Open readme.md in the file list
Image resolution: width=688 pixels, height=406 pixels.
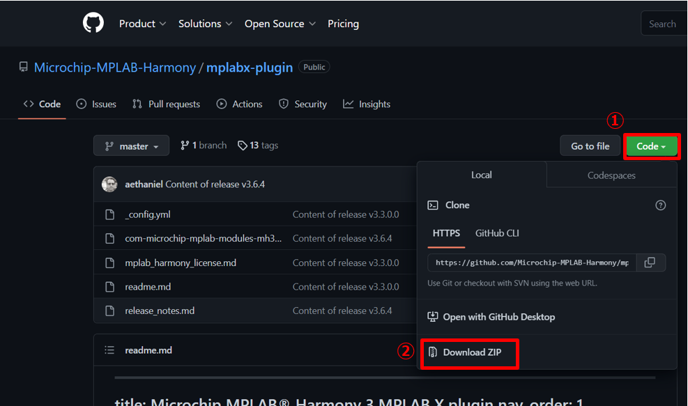pos(148,286)
